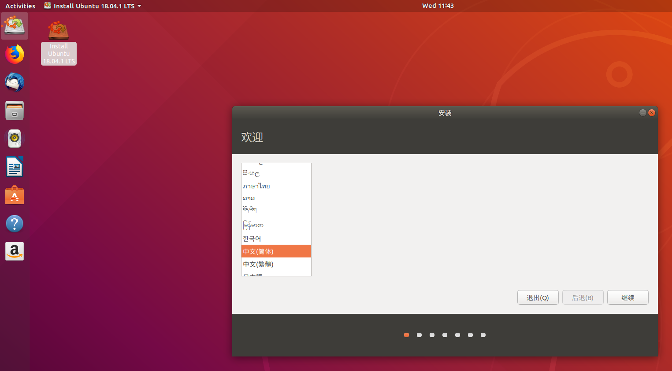Image resolution: width=672 pixels, height=371 pixels.
Task: Click the 退出(Q) quit button
Action: tap(538, 298)
